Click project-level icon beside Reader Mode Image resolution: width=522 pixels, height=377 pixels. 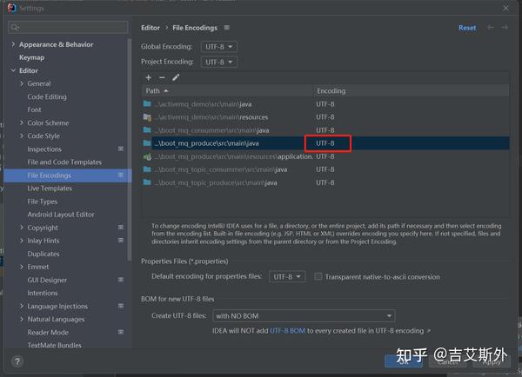tap(121, 332)
